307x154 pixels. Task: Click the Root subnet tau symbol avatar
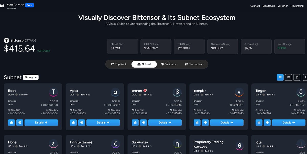[53, 92]
